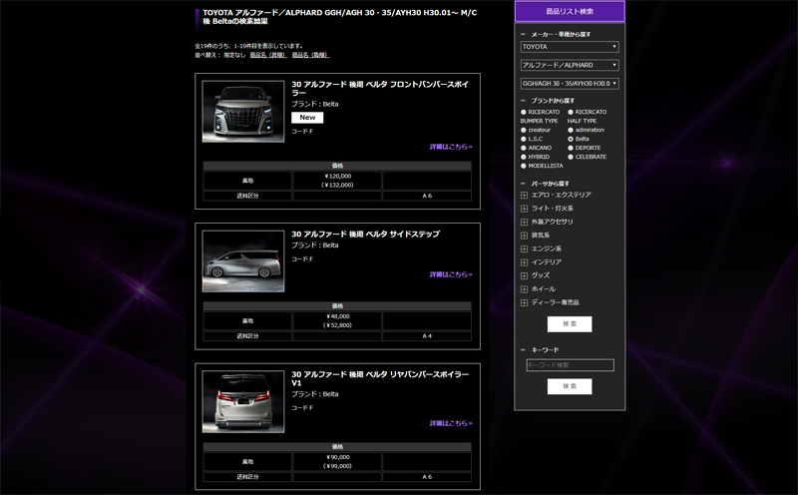Select RICERCATO HALF TYPE brand radio

pos(571,112)
